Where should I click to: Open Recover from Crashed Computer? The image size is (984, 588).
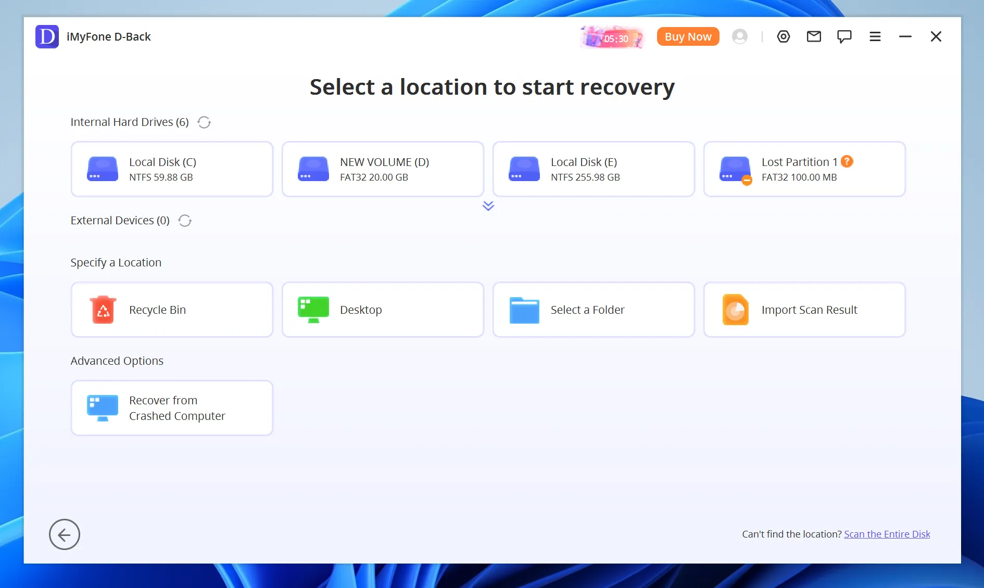tap(172, 408)
